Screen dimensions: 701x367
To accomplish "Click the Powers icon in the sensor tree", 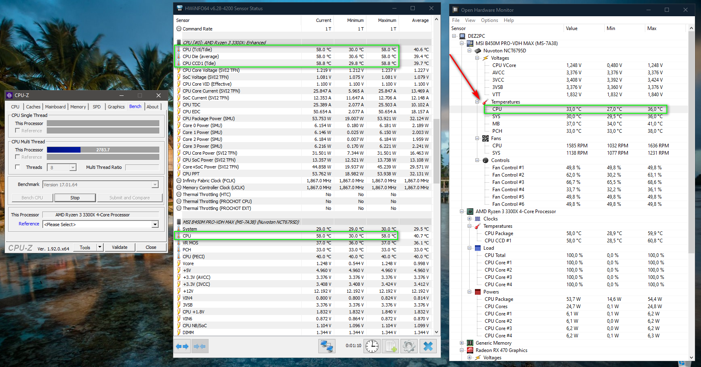I will pyautogui.click(x=478, y=292).
